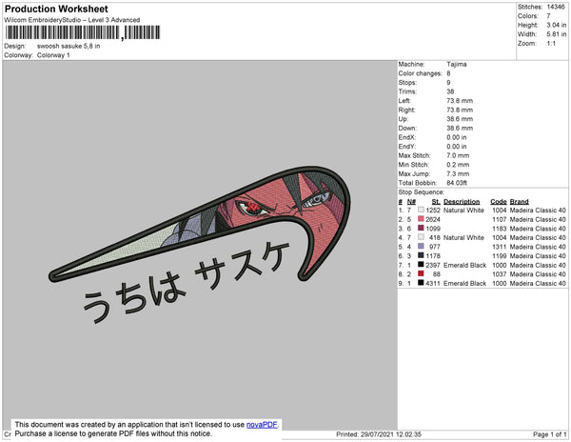Click the Stitches value 14346

[x=556, y=7]
